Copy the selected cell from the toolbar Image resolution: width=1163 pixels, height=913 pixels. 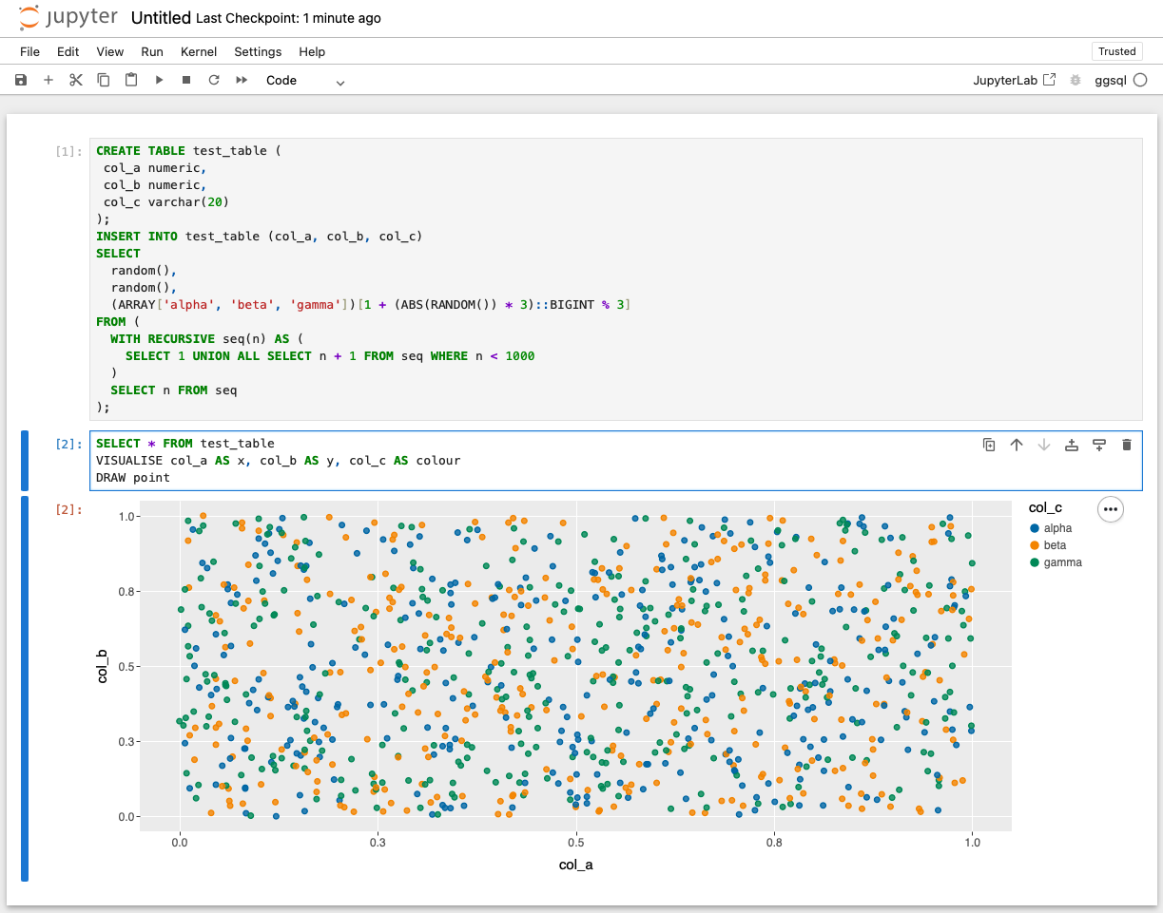pyautogui.click(x=104, y=81)
